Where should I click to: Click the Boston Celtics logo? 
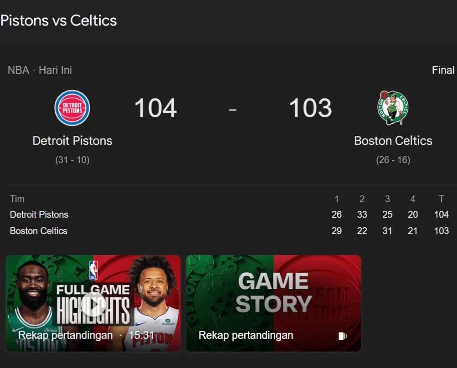pos(393,108)
